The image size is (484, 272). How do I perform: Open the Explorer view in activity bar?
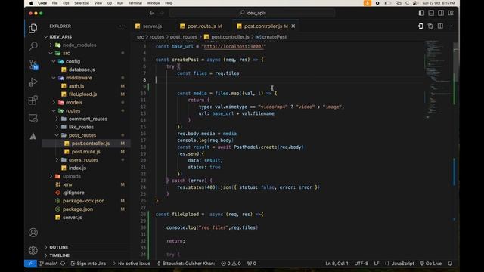pos(33,29)
